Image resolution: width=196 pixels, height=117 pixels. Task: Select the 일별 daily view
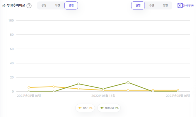click(x=138, y=6)
